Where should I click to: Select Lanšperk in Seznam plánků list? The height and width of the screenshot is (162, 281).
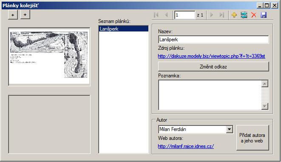[x=123, y=29]
